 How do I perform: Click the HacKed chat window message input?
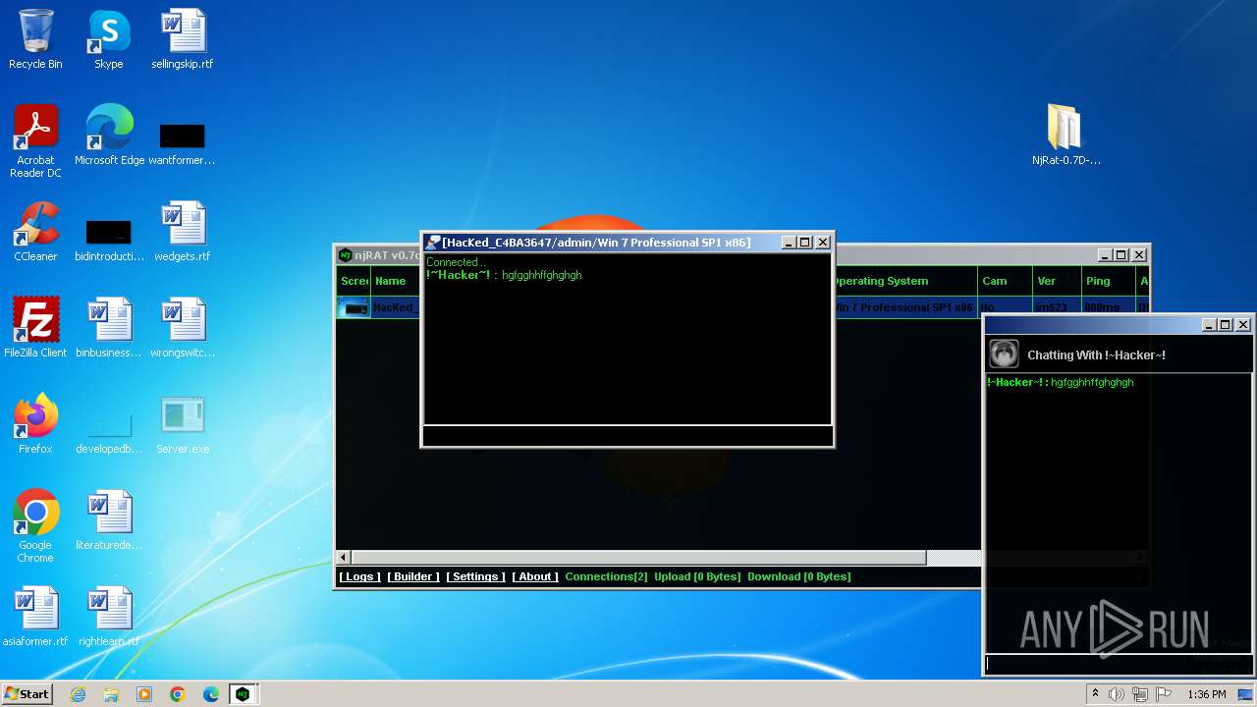628,436
